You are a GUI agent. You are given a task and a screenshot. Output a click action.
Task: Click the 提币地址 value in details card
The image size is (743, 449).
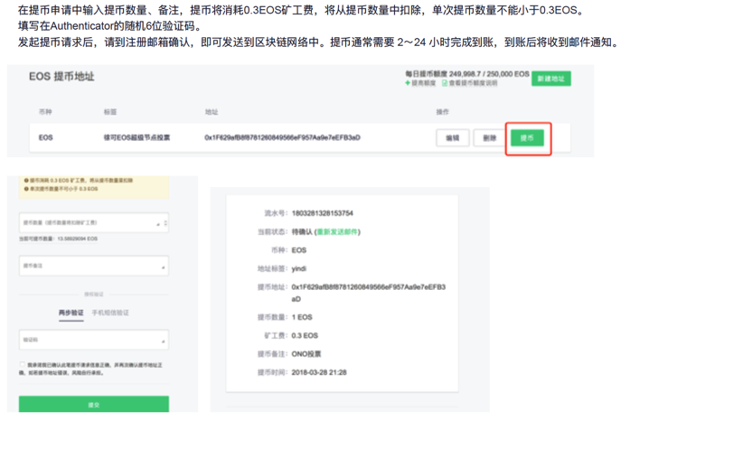click(368, 293)
